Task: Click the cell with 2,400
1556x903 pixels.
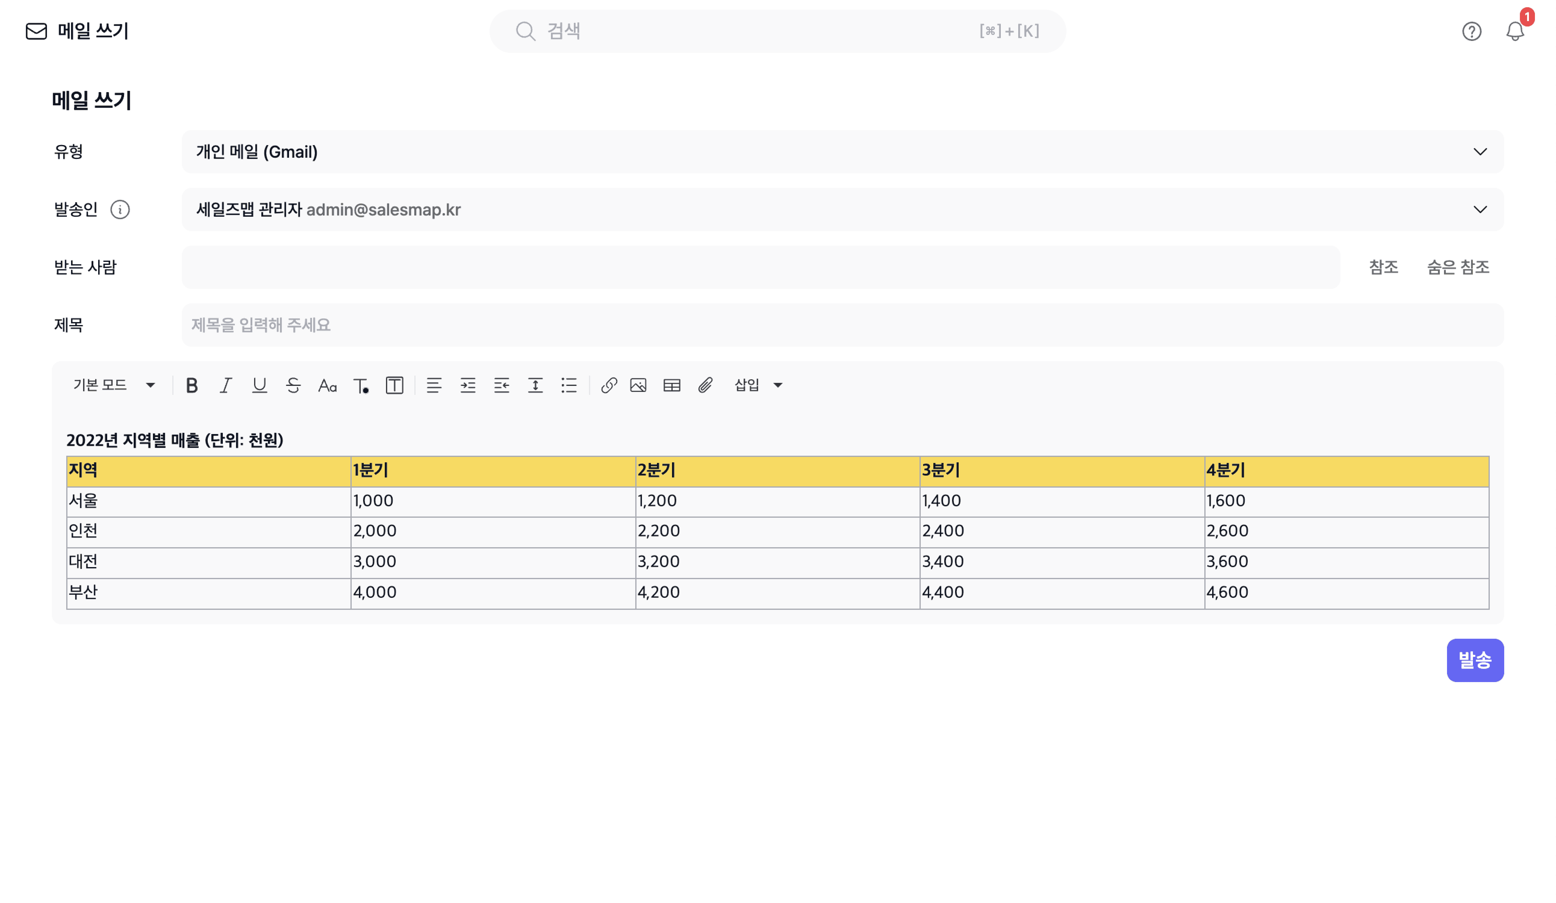Action: [x=1062, y=532]
